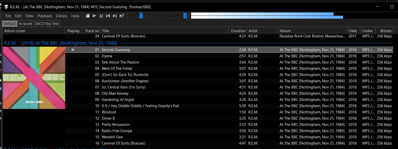The height and width of the screenshot is (149, 398).
Task: Skip to the previous track
Action: coord(108,16)
